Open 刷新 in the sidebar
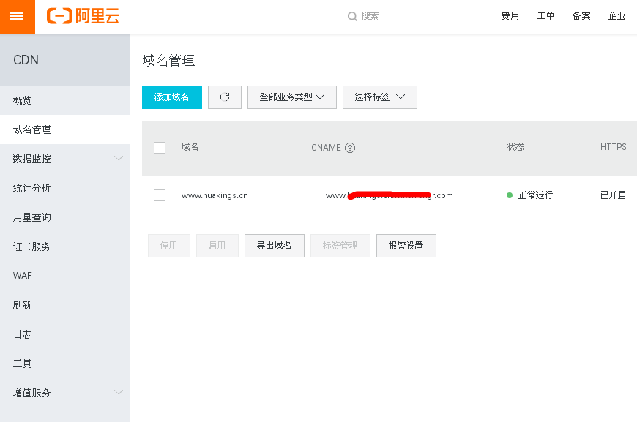This screenshot has width=637, height=422. [65, 305]
